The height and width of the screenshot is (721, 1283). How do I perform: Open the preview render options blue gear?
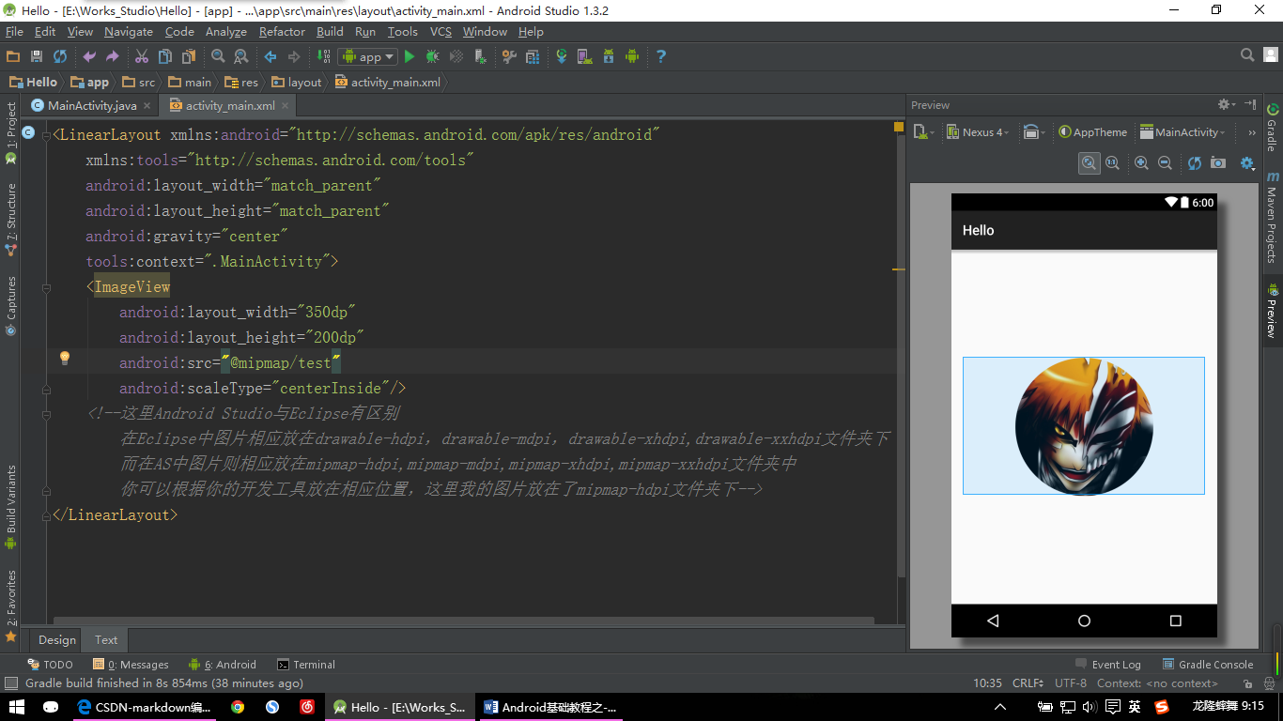click(1247, 162)
